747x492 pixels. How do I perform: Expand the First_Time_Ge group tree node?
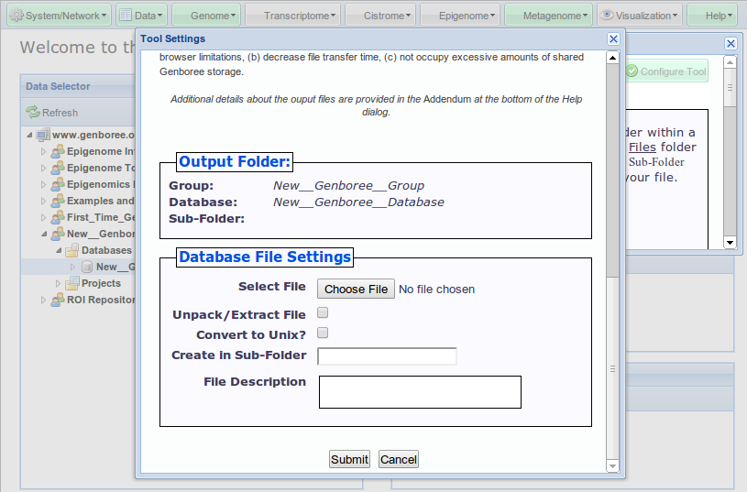coord(43,218)
